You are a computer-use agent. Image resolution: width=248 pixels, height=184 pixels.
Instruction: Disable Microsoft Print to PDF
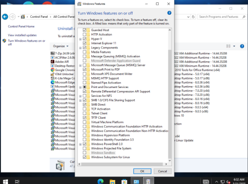coord(84,69)
